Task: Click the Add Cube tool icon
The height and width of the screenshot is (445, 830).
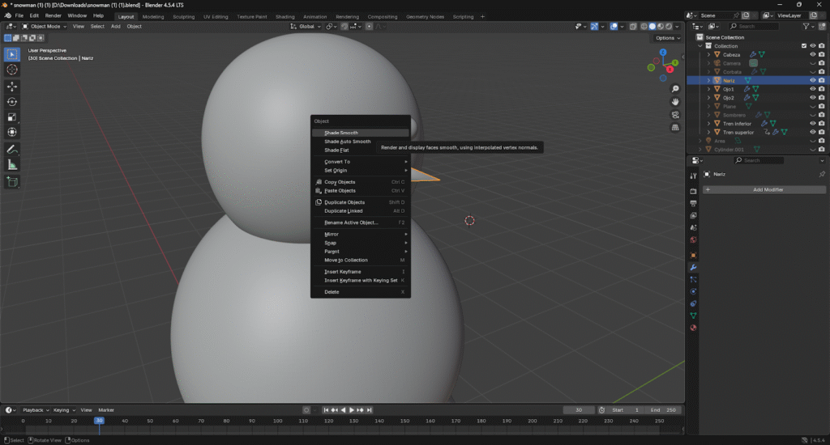Action: coord(12,182)
